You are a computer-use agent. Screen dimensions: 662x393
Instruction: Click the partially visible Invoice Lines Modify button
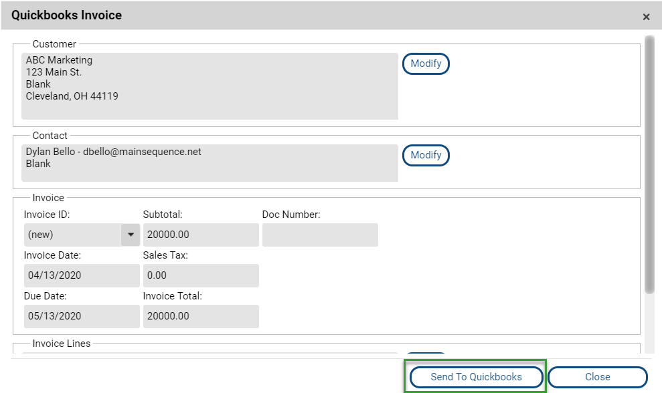click(426, 352)
